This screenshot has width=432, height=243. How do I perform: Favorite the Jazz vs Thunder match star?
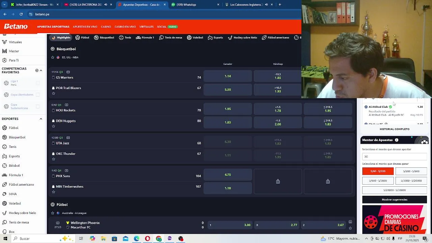pos(53,159)
